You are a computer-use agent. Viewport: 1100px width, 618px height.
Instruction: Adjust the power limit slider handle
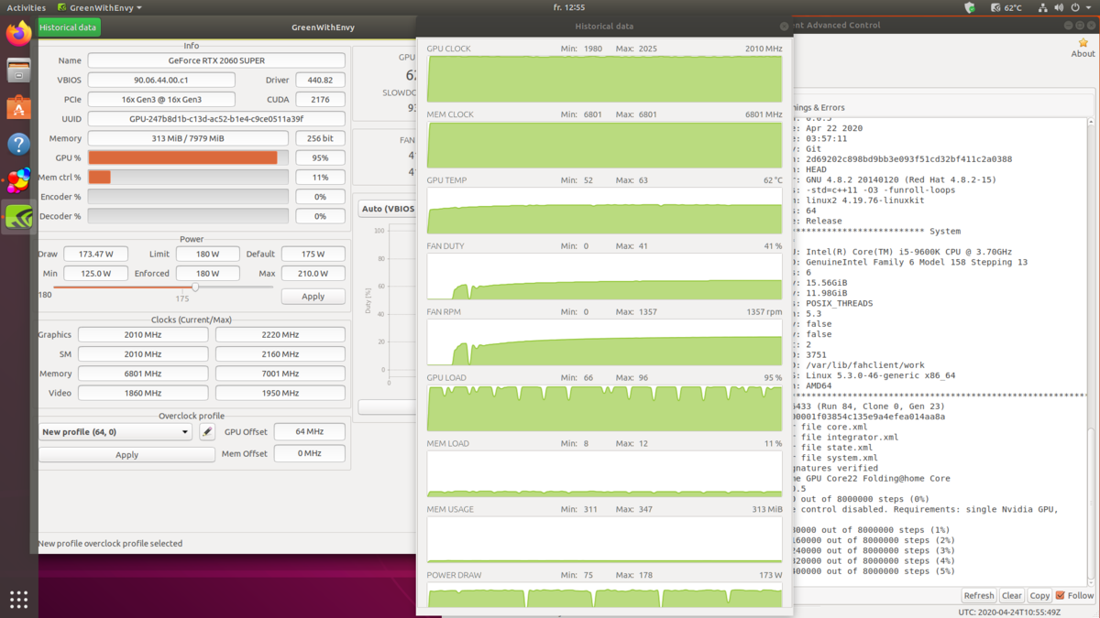[194, 287]
